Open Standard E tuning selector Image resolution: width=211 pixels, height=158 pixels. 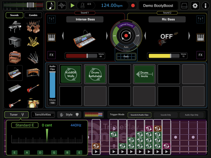pos(25,125)
